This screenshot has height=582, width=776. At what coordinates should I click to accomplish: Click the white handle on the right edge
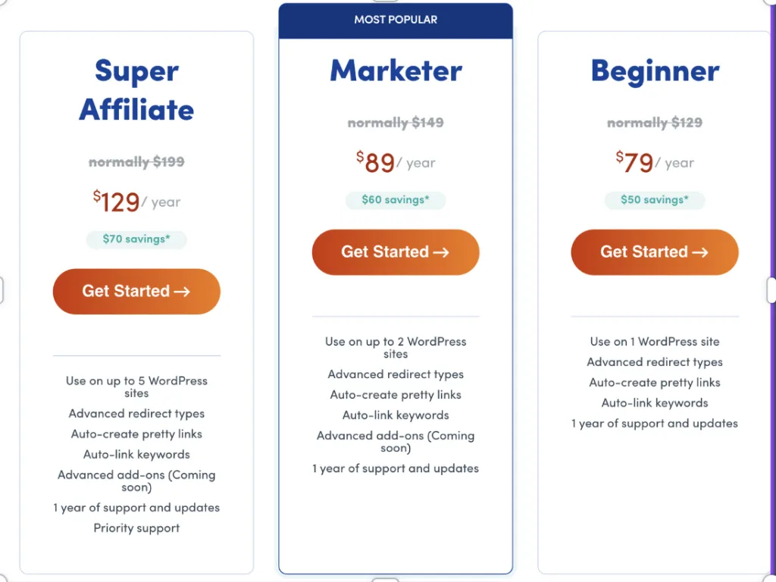point(771,290)
